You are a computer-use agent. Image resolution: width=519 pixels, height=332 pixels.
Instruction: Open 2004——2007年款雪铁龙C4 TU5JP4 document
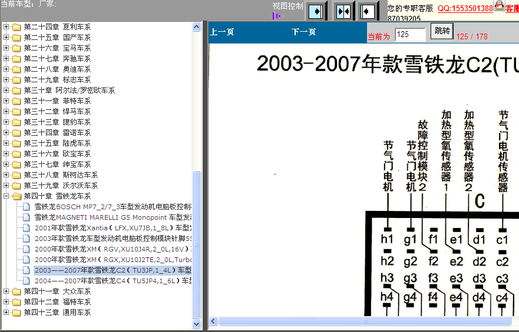pyautogui.click(x=113, y=280)
